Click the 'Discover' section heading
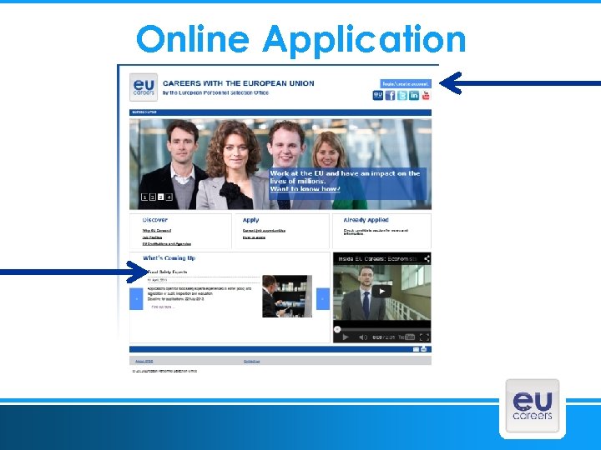 [x=155, y=220]
